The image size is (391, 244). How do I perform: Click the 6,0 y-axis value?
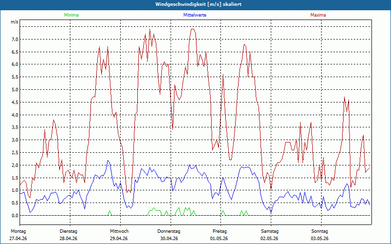point(15,64)
